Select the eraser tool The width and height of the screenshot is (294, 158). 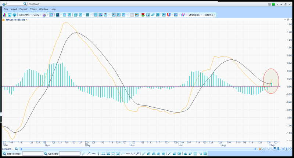[153, 15]
